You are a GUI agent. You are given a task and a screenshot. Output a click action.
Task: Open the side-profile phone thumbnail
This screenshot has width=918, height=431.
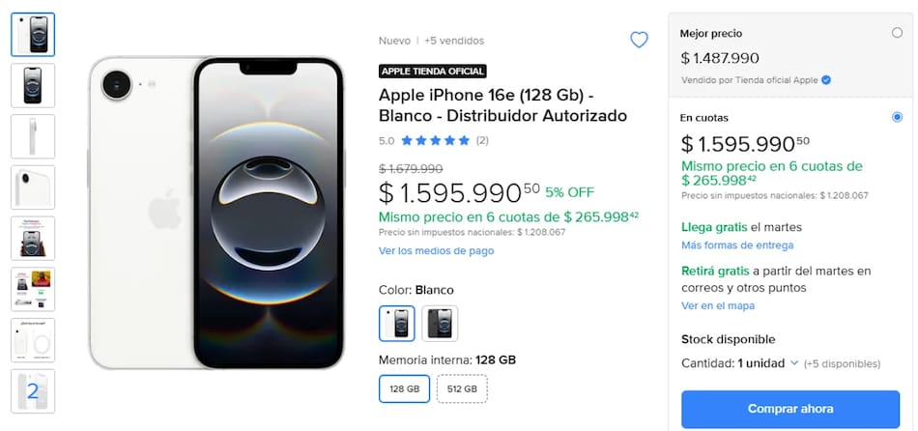click(33, 136)
